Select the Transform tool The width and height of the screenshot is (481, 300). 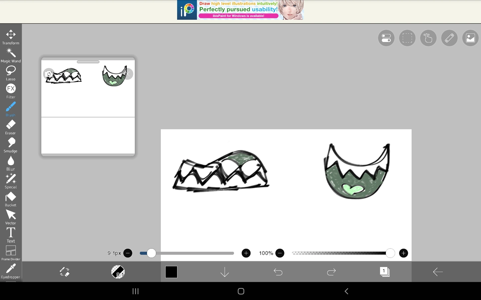11,37
